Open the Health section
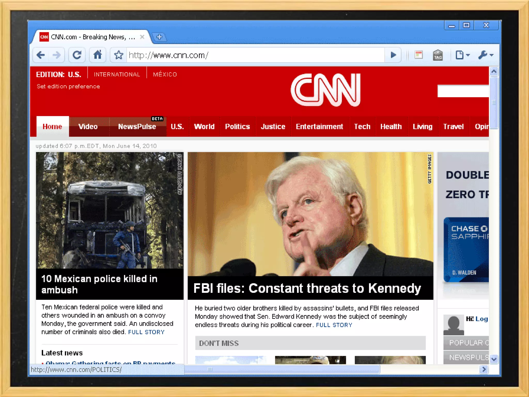The height and width of the screenshot is (397, 529). pos(391,126)
